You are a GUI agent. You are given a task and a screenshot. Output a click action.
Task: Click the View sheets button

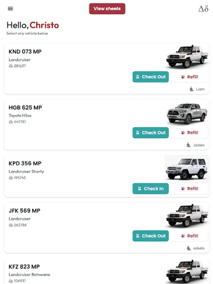click(x=107, y=9)
